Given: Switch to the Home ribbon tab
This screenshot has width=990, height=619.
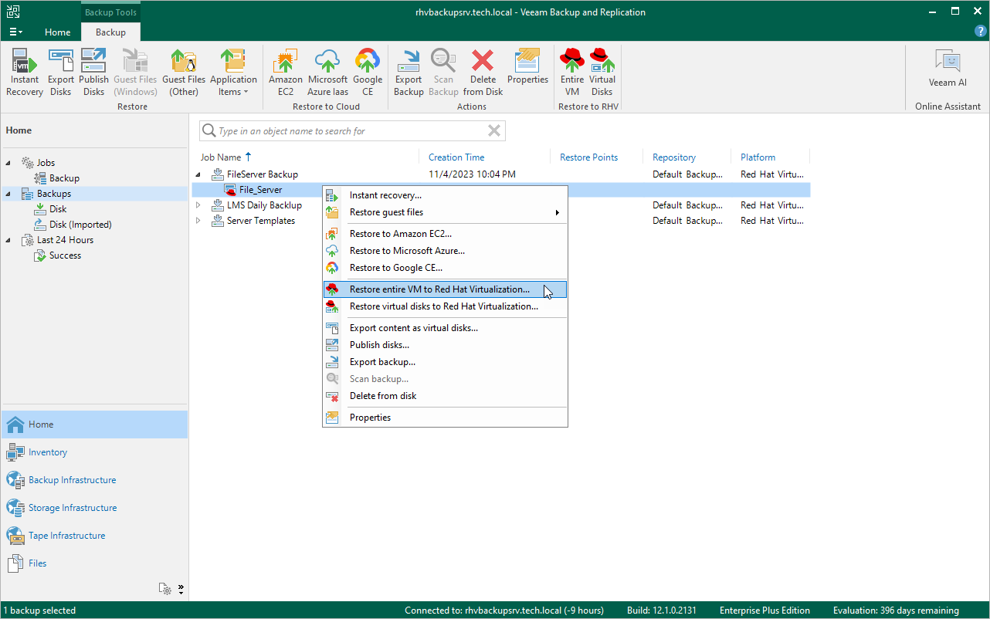Looking at the screenshot, I should [x=58, y=32].
